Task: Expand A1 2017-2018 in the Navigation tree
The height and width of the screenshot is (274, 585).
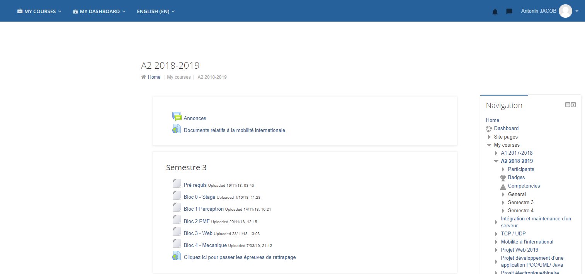Action: pos(496,153)
